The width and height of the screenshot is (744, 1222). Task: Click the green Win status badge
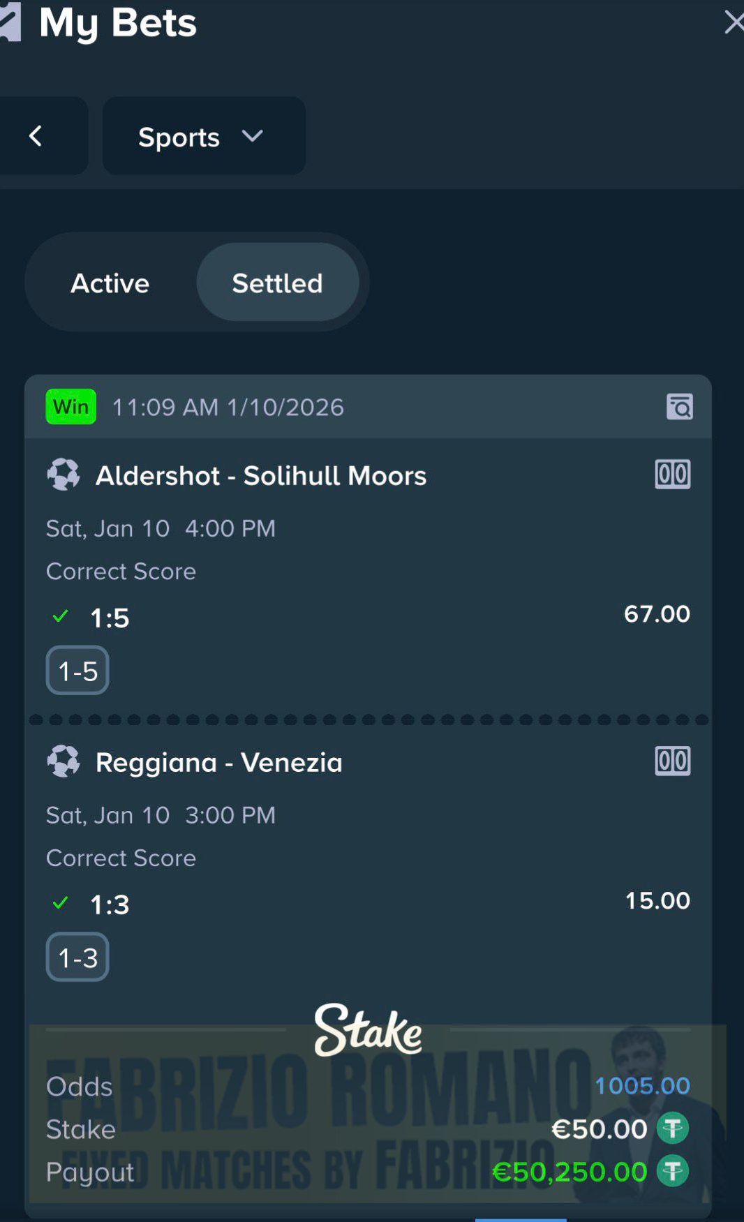[x=70, y=406]
